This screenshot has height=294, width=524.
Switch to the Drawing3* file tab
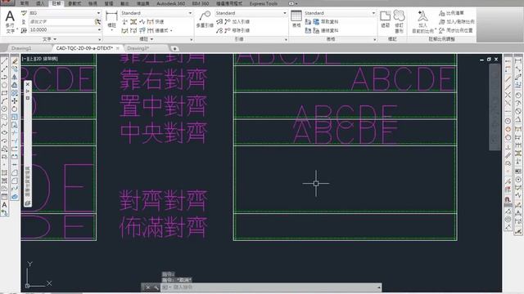pyautogui.click(x=138, y=48)
